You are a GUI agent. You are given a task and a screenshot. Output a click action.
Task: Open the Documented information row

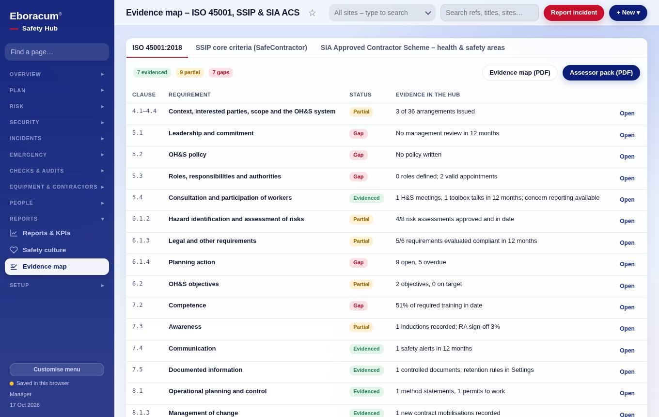pyautogui.click(x=627, y=372)
